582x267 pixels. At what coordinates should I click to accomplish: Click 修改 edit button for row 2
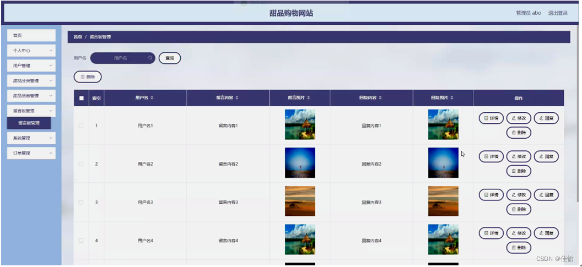point(519,157)
